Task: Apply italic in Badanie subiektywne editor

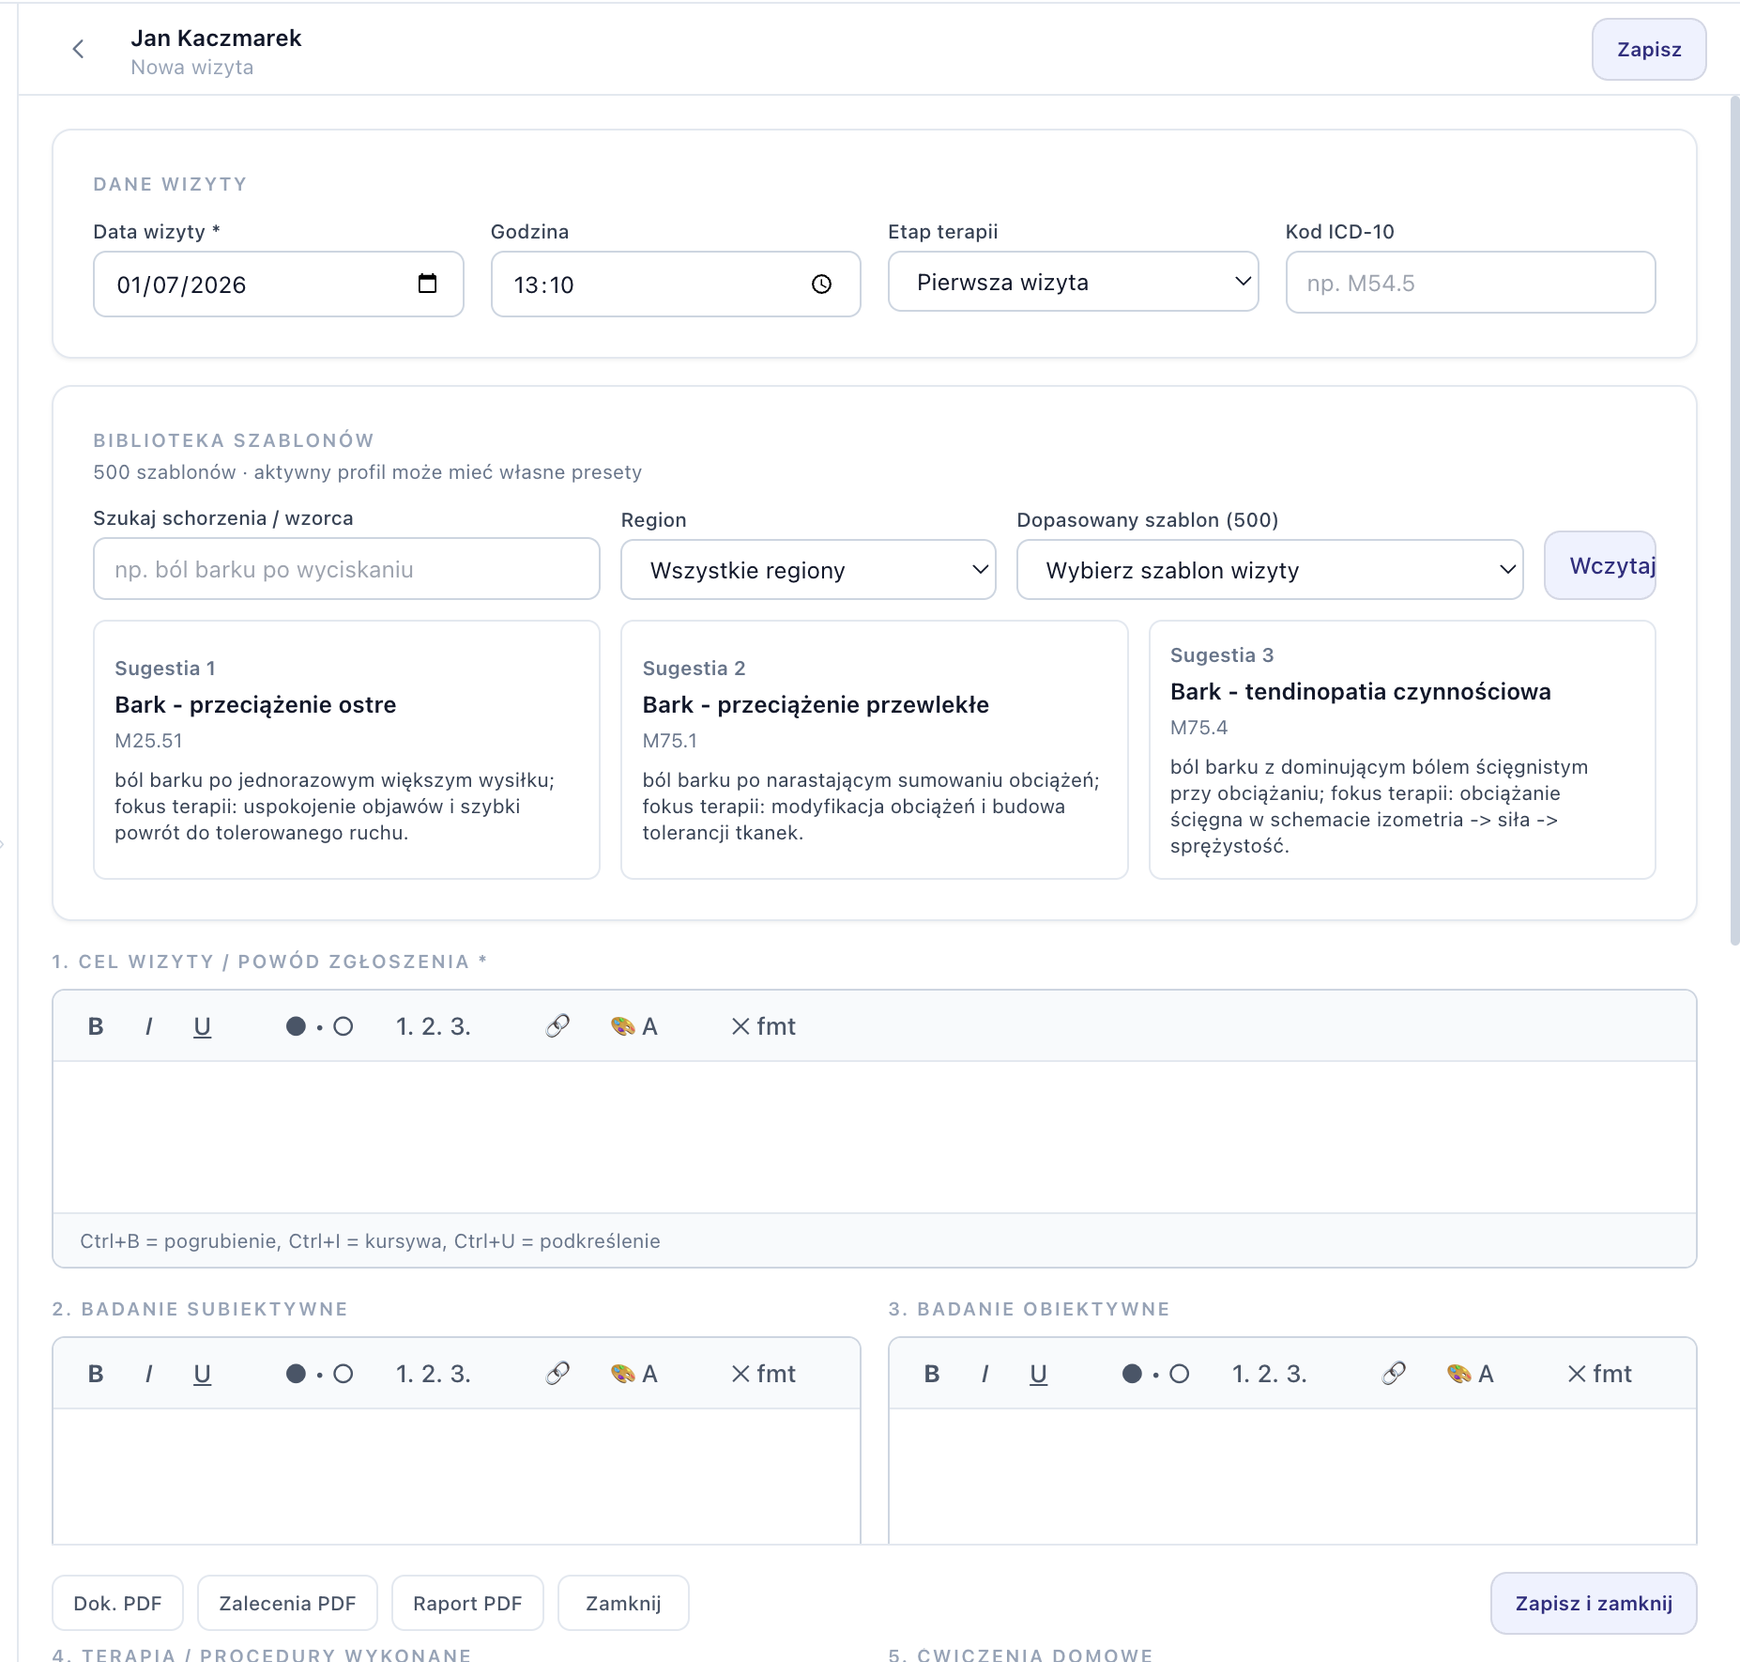Action: tap(148, 1374)
